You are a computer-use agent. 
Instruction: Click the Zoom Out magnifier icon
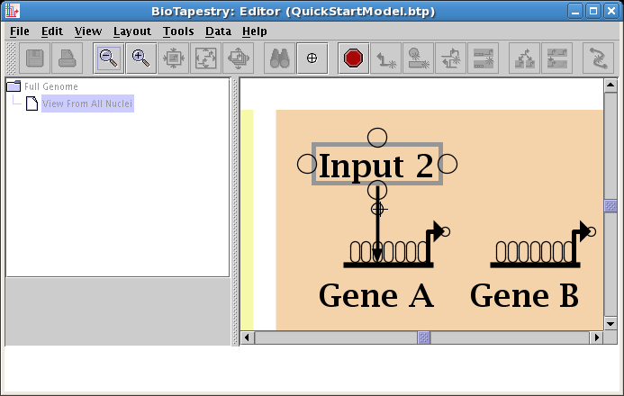109,58
